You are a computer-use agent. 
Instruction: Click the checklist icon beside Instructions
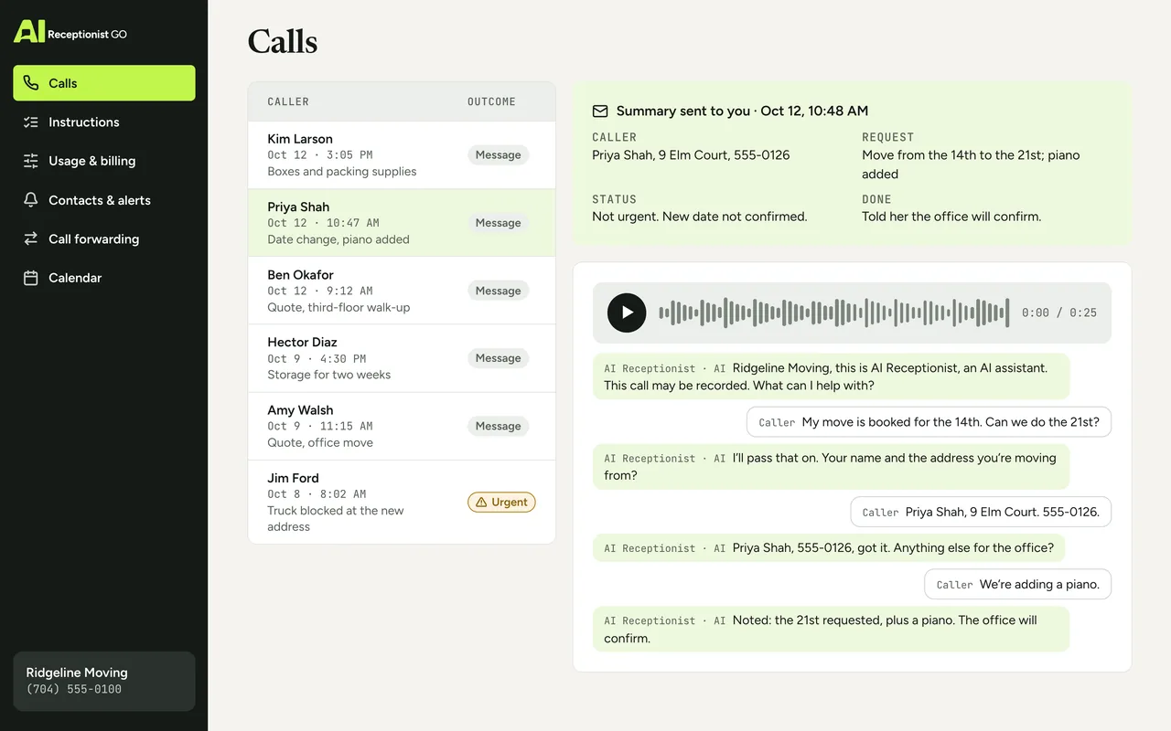click(x=31, y=122)
